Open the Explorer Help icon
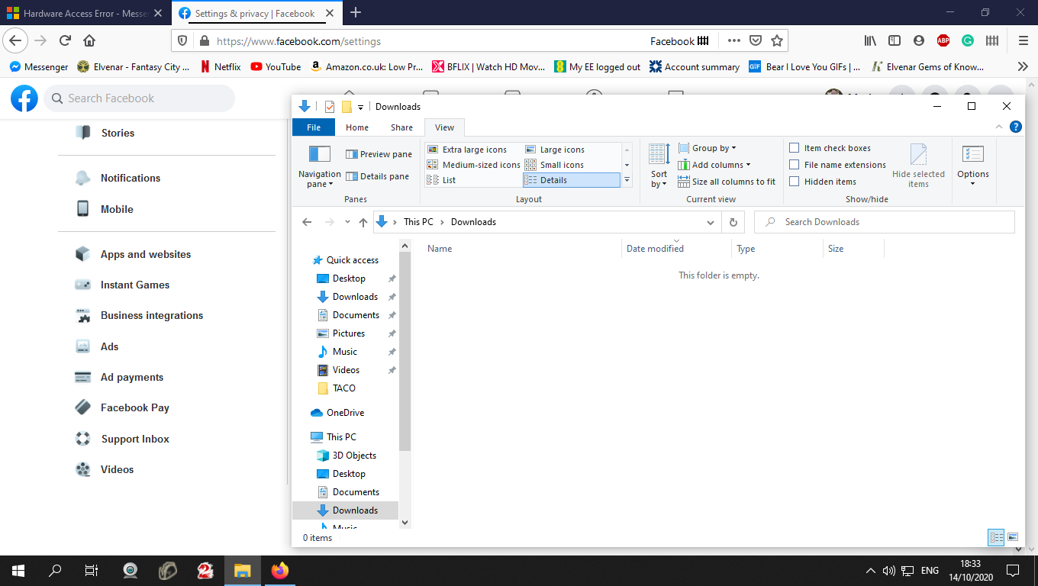This screenshot has height=586, width=1038. coord(1016,127)
